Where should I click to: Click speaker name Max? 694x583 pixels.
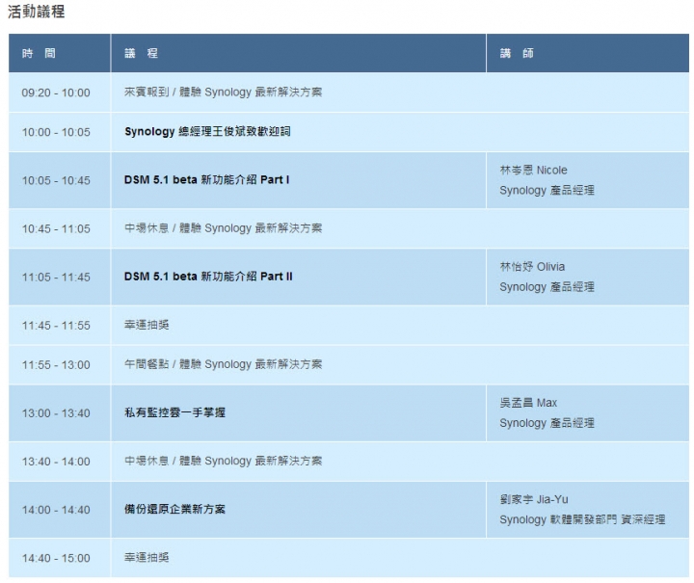[x=528, y=403]
